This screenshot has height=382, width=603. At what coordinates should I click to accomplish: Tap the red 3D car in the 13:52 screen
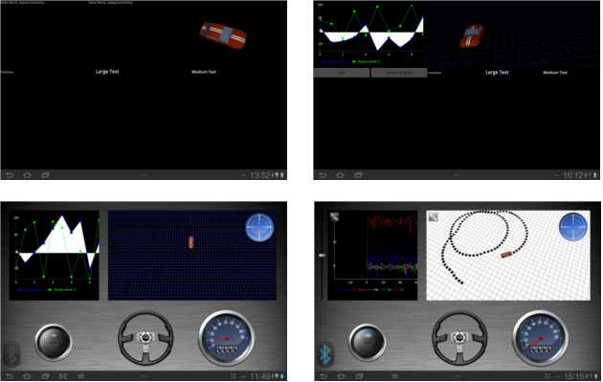point(223,35)
